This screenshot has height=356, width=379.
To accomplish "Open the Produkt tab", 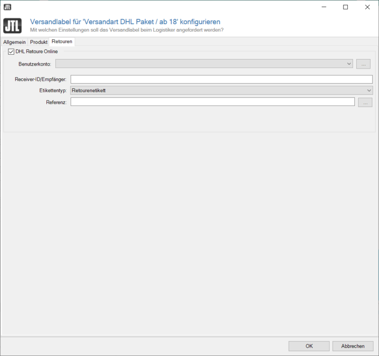I will [38, 42].
